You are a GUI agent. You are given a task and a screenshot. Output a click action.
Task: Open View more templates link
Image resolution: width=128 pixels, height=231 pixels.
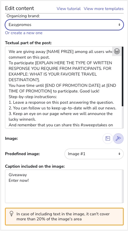coord(103,8)
